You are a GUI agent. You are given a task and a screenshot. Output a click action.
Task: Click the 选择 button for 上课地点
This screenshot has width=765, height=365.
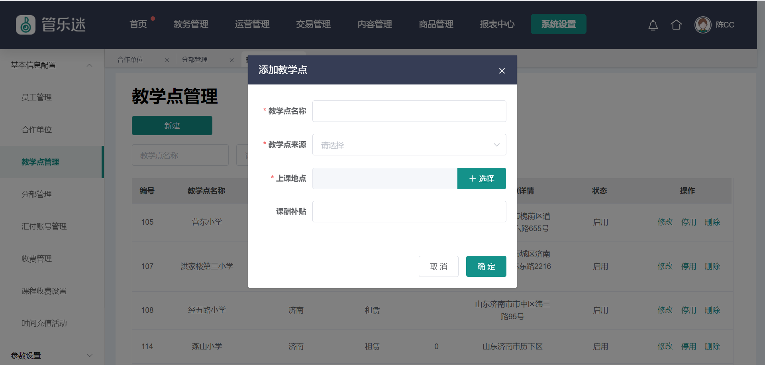tap(481, 179)
